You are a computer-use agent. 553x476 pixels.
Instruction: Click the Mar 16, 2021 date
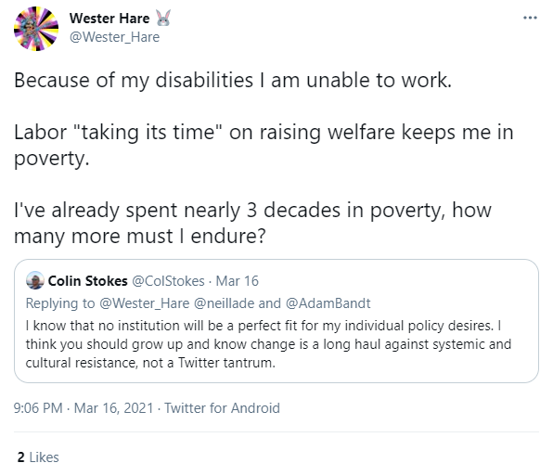pyautogui.click(x=113, y=408)
